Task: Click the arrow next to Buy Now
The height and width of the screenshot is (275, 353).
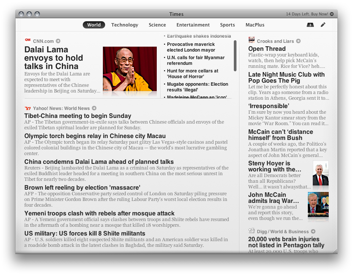Action: tap(332, 14)
